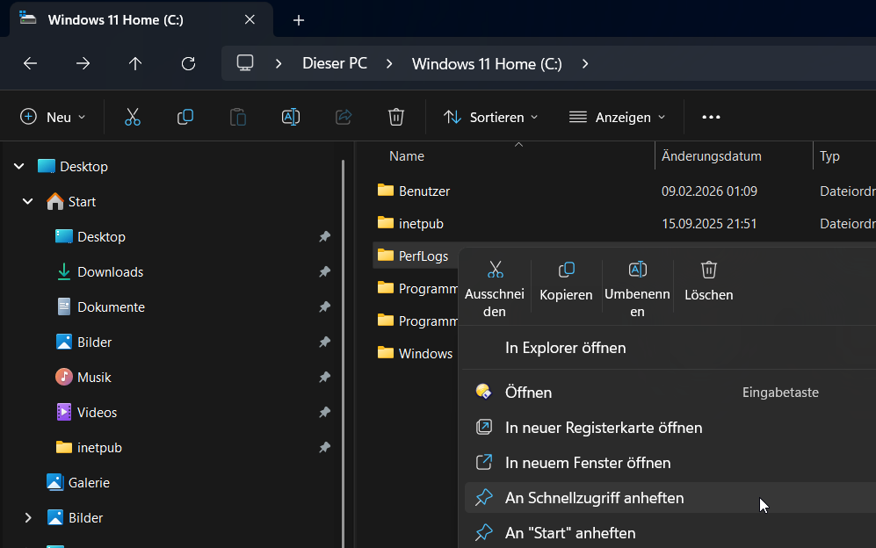Image resolution: width=876 pixels, height=548 pixels.
Task: Open a new tab with plus button
Action: click(299, 20)
